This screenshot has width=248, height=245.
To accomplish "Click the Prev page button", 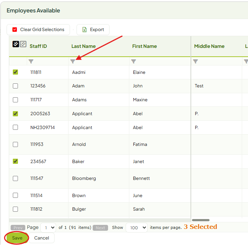I will pos(18,228).
